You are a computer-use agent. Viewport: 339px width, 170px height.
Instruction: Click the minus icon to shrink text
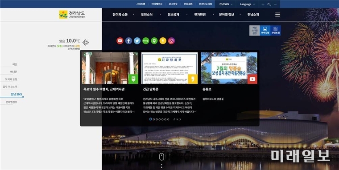pos(275,4)
